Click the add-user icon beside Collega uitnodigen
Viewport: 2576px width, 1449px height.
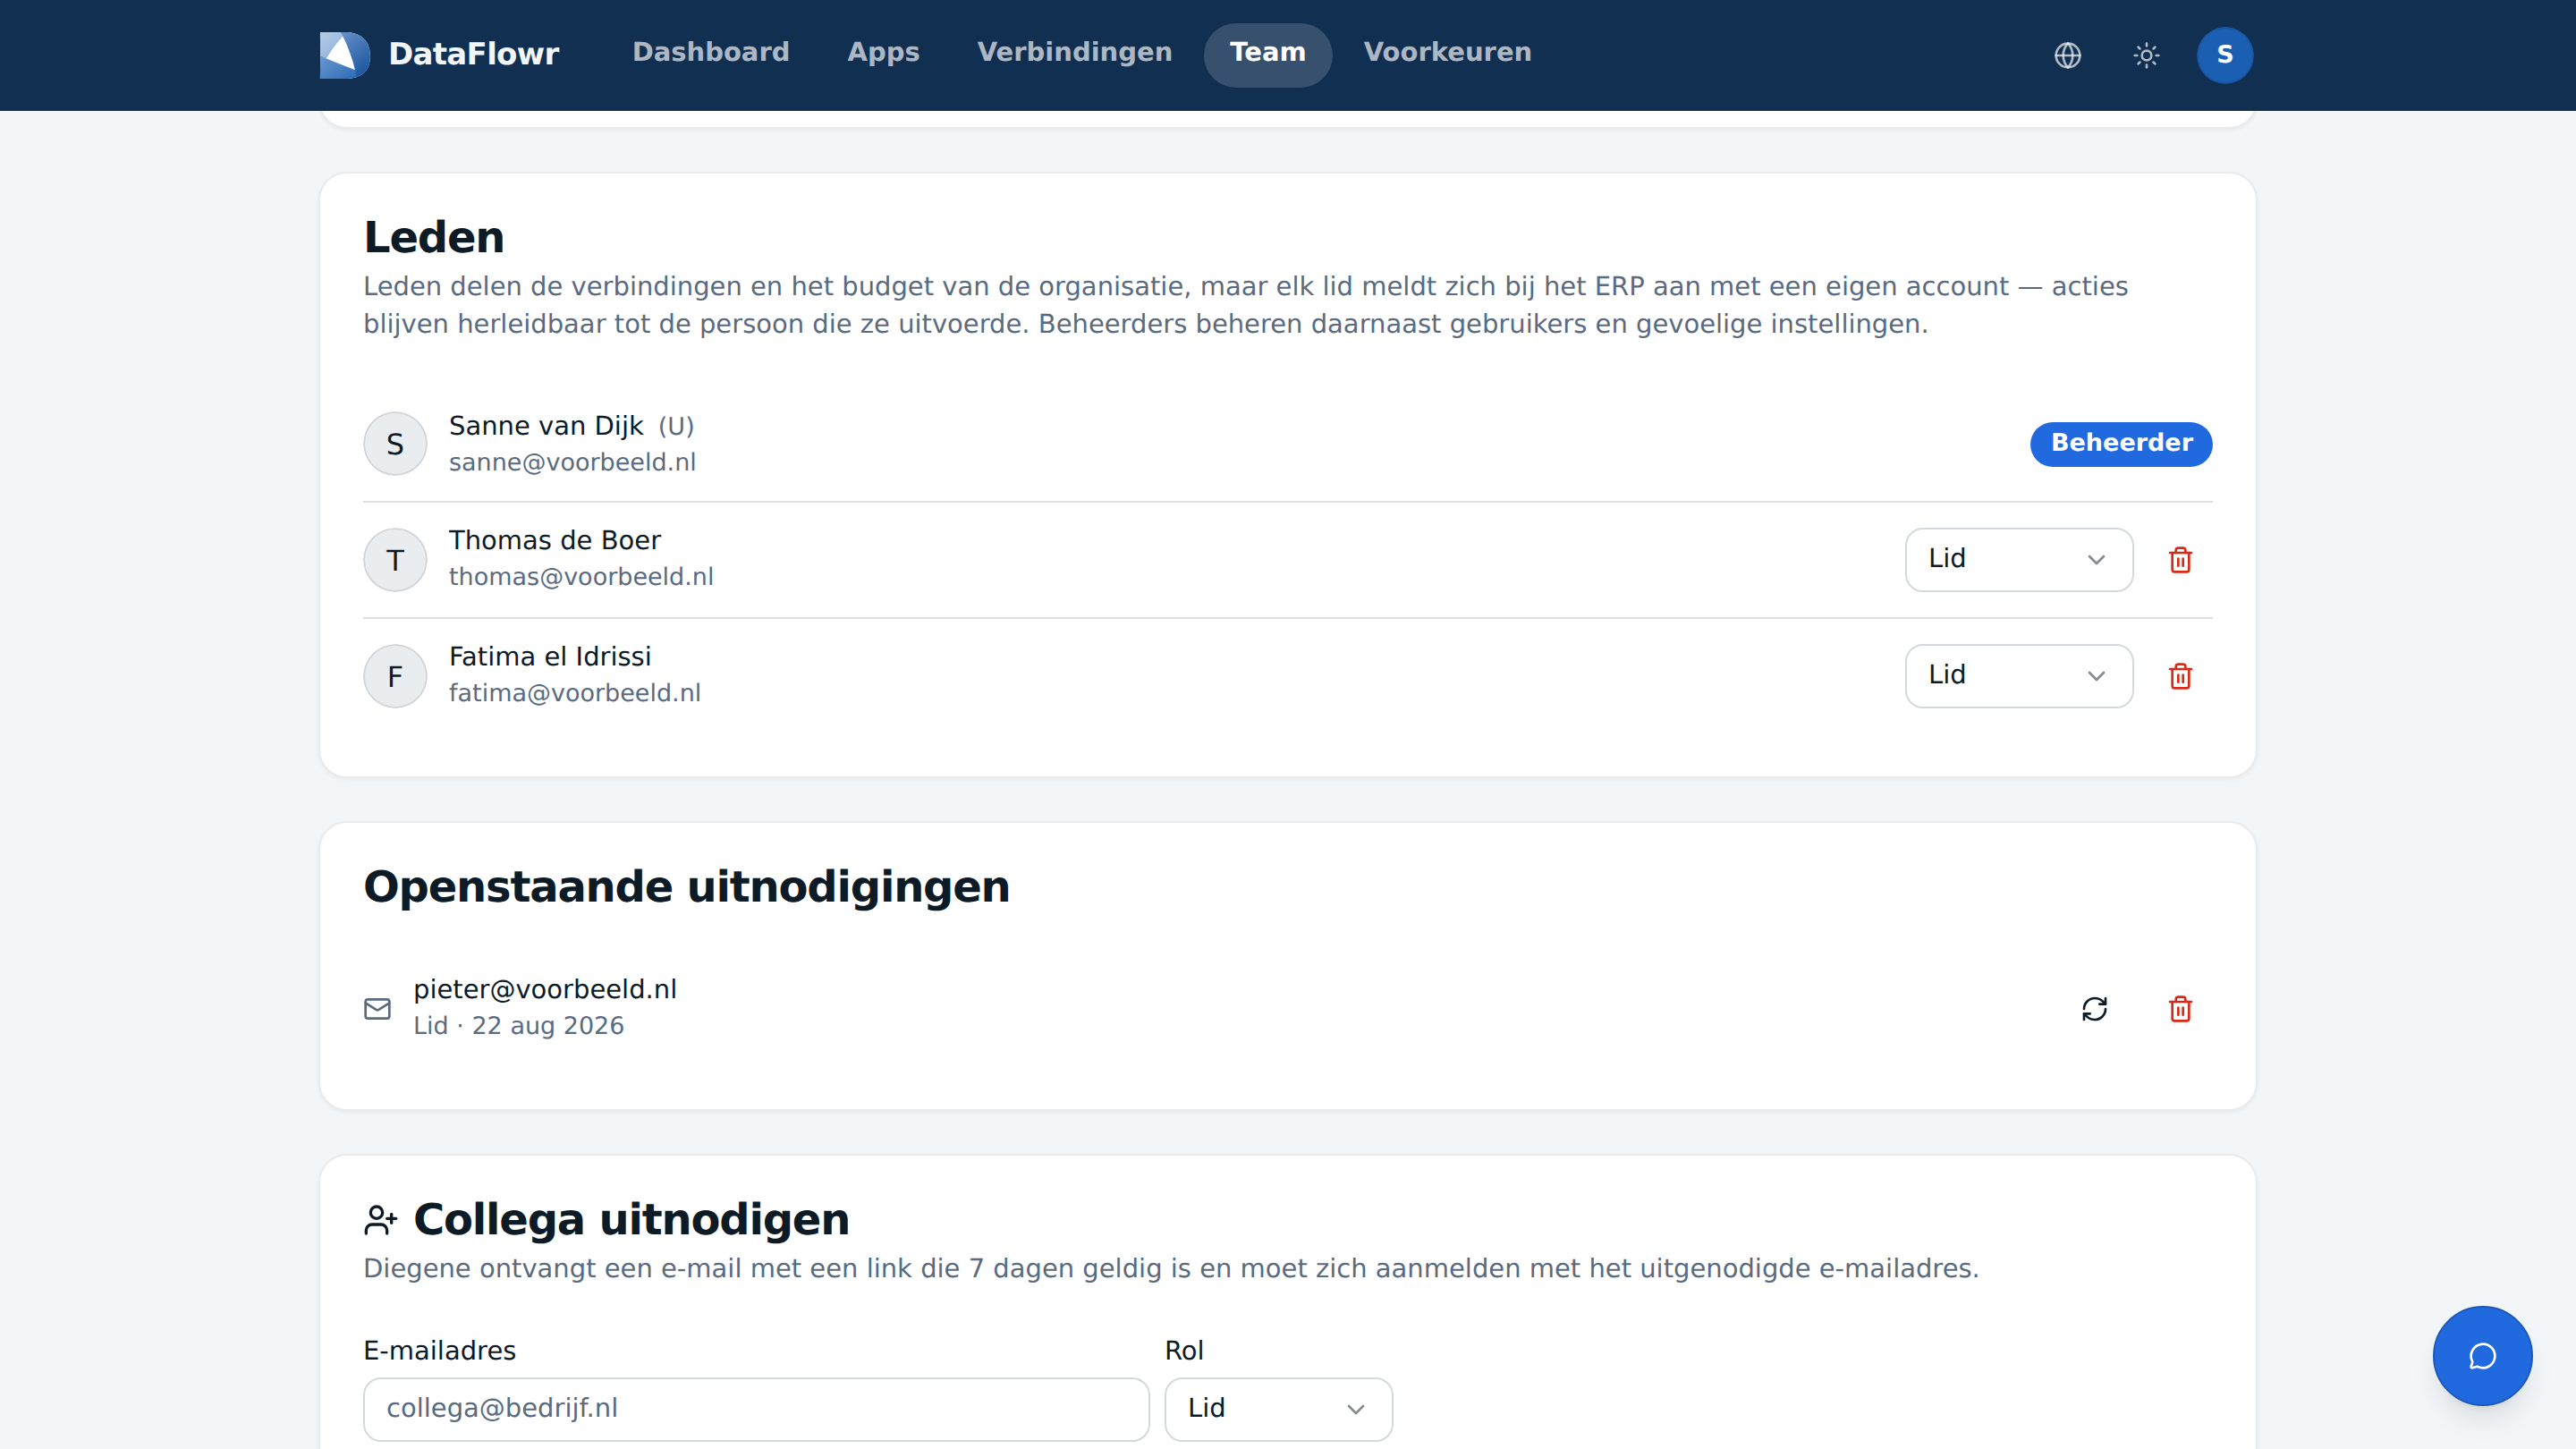click(380, 1220)
